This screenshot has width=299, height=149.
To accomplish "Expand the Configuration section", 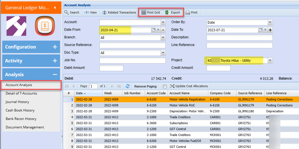I will click(31, 47).
